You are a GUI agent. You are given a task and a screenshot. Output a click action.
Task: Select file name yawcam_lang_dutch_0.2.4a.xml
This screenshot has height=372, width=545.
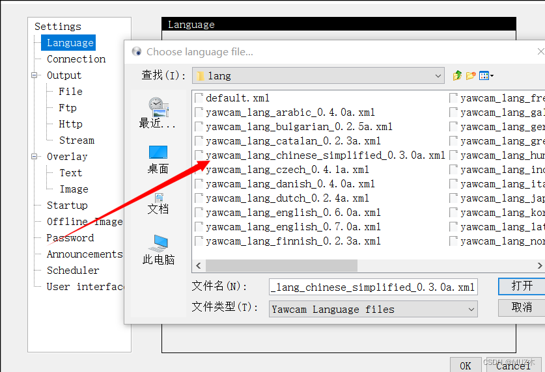click(x=287, y=198)
